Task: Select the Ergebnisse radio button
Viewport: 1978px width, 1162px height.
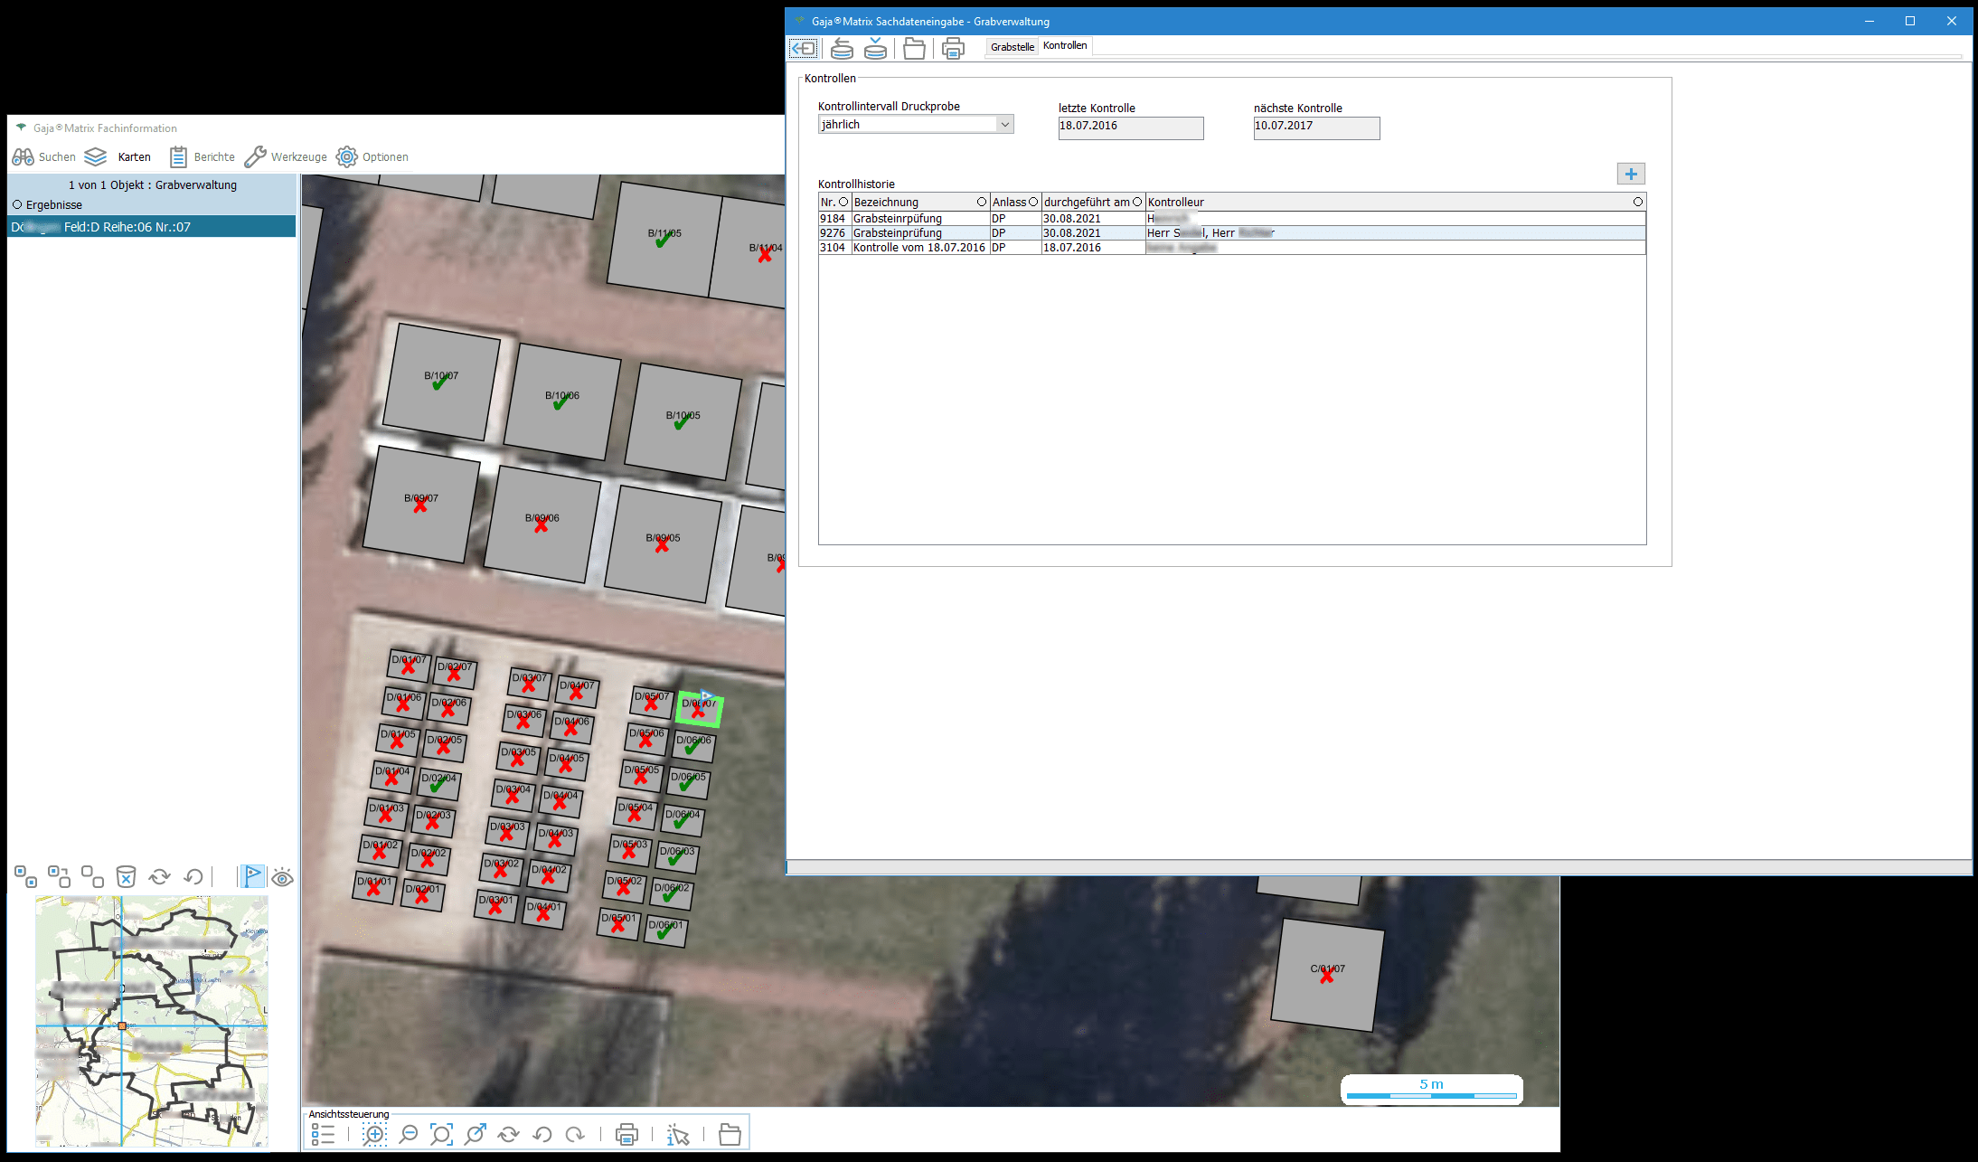Action: pyautogui.click(x=17, y=205)
